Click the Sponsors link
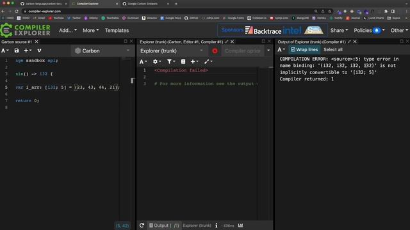Image resolution: width=410 pixels, height=230 pixels. tap(232, 30)
